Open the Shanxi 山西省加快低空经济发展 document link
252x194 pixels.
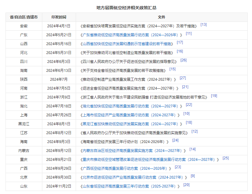click(x=127, y=44)
